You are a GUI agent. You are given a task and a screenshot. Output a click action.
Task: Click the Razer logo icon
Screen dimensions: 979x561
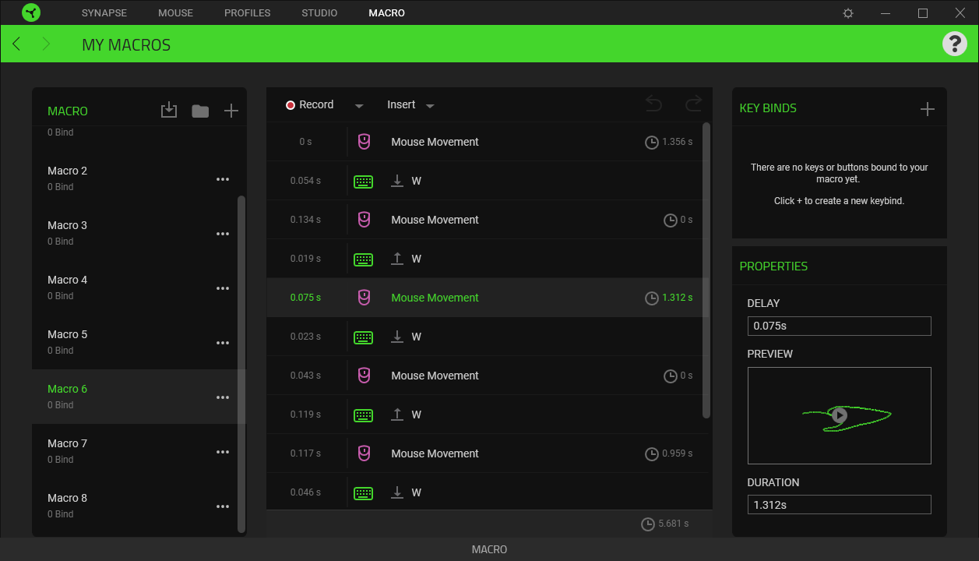coord(31,12)
